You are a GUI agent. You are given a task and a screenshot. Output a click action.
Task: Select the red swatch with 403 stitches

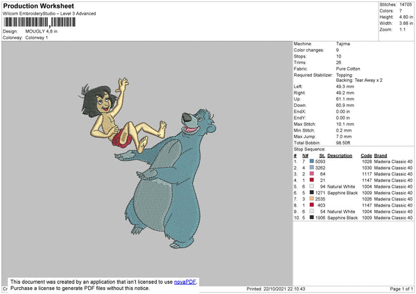312,205
